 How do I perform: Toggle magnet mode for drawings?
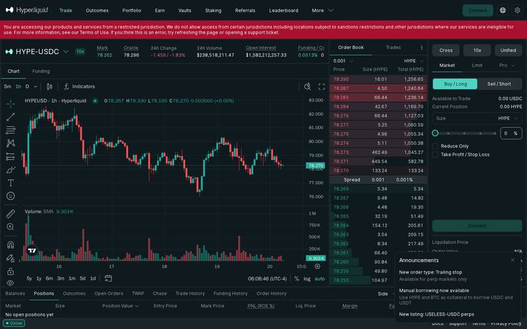tap(11, 244)
